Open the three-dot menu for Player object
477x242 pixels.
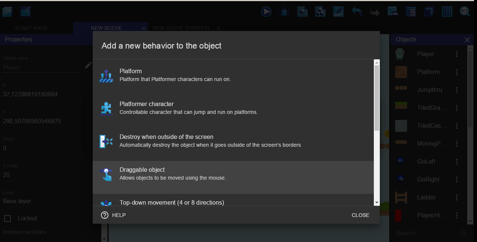point(457,54)
